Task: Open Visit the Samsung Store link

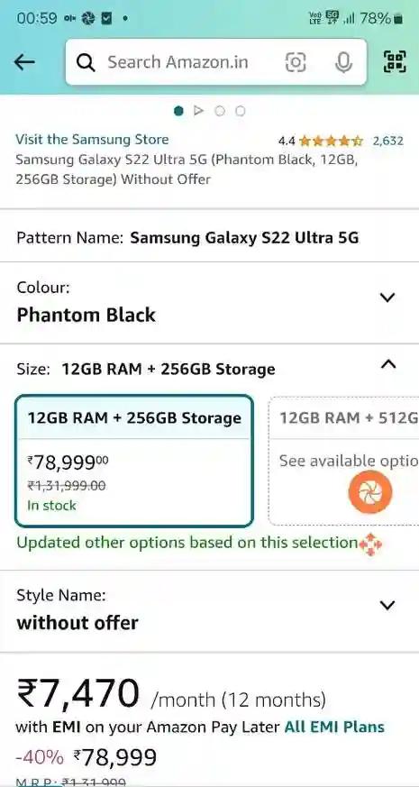Action: pos(92,140)
